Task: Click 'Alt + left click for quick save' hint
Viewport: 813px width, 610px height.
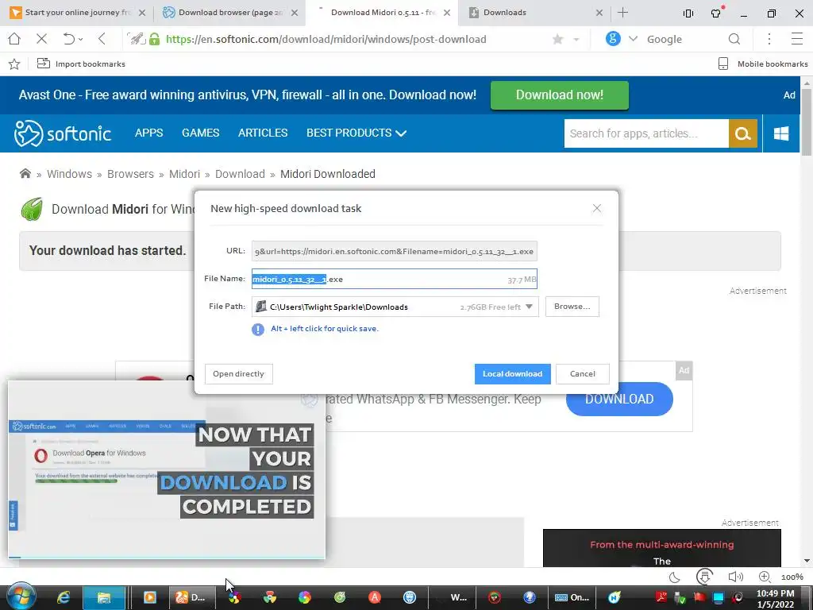Action: click(325, 328)
